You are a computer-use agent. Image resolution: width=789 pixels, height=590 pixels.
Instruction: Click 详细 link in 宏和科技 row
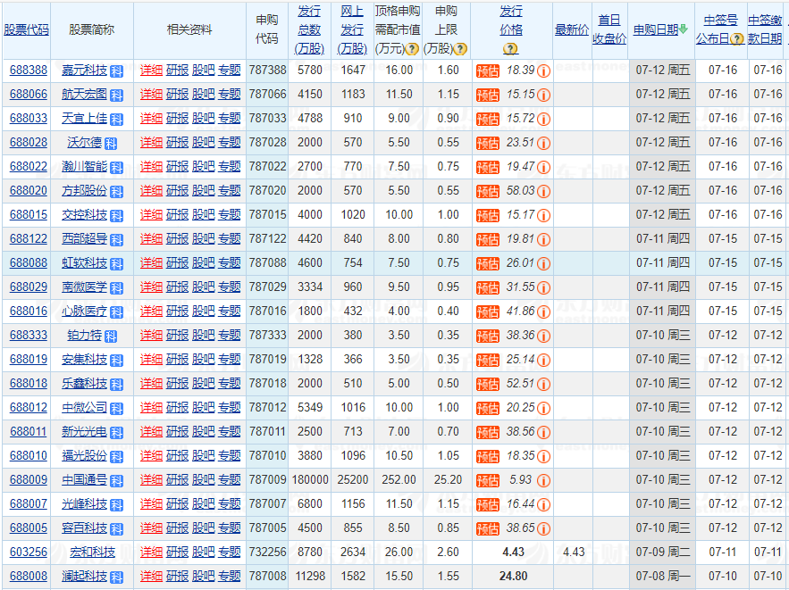click(151, 552)
